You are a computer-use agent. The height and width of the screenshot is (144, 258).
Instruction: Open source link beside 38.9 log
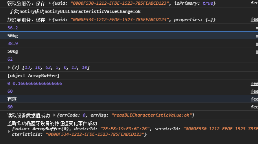pos(257,44)
